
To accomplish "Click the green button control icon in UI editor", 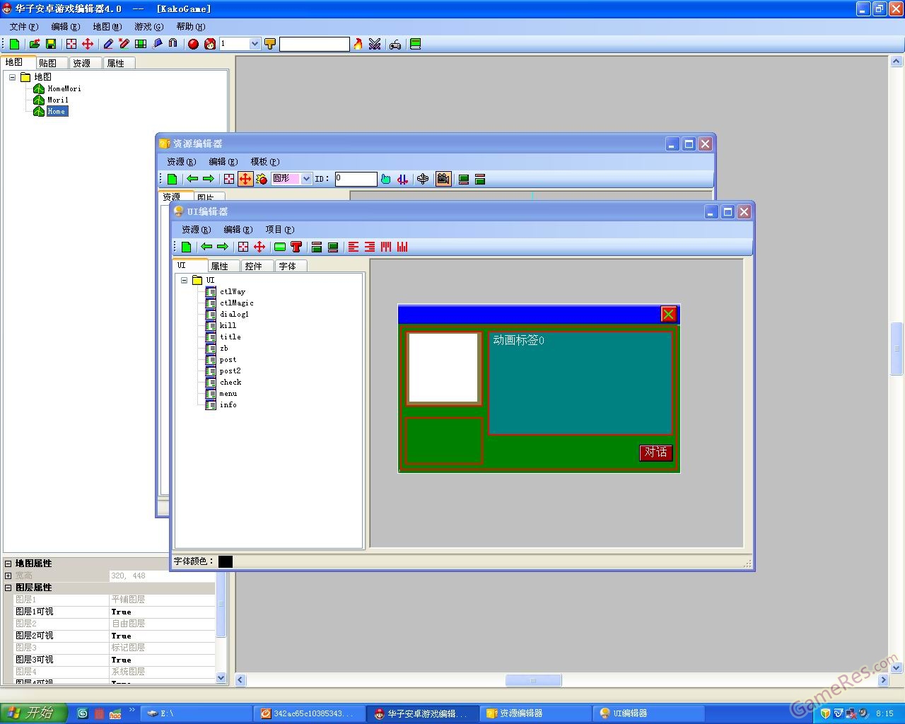I will pyautogui.click(x=280, y=247).
